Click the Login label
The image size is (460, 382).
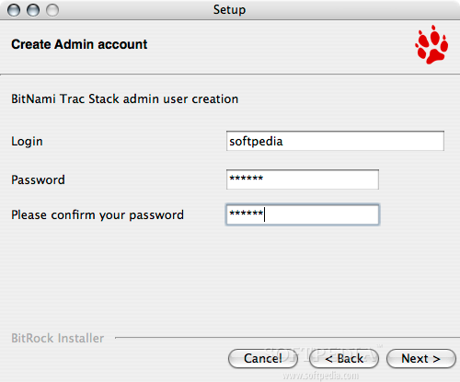[27, 142]
